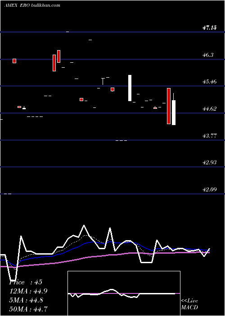Click the 42.09 price axis label
This screenshot has width=225, height=316.
[x=210, y=190]
